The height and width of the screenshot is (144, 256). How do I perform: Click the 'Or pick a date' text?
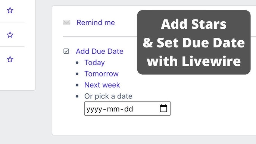pos(108,96)
